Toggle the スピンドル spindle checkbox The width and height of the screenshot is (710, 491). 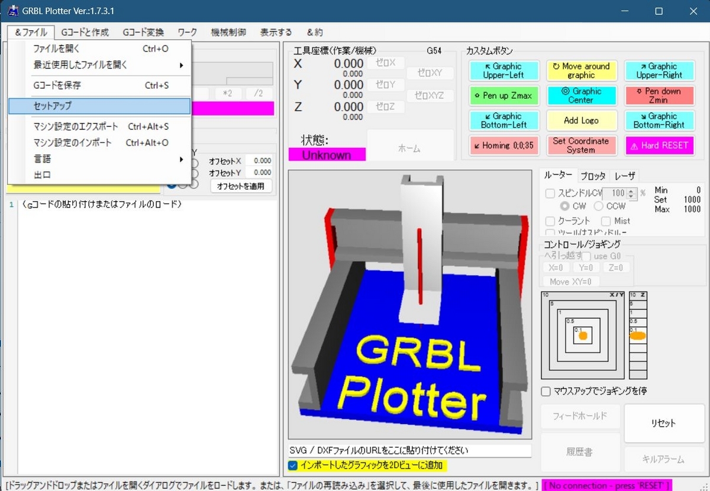(550, 193)
